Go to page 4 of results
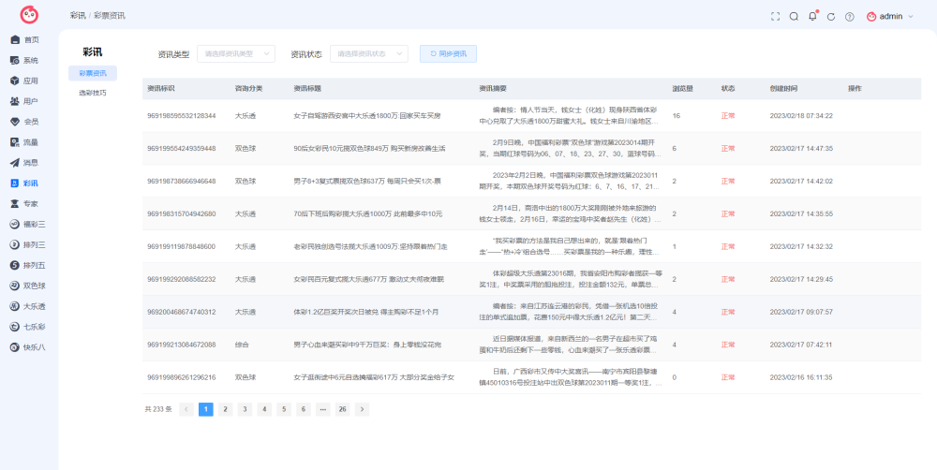The height and width of the screenshot is (470, 937). [x=264, y=409]
